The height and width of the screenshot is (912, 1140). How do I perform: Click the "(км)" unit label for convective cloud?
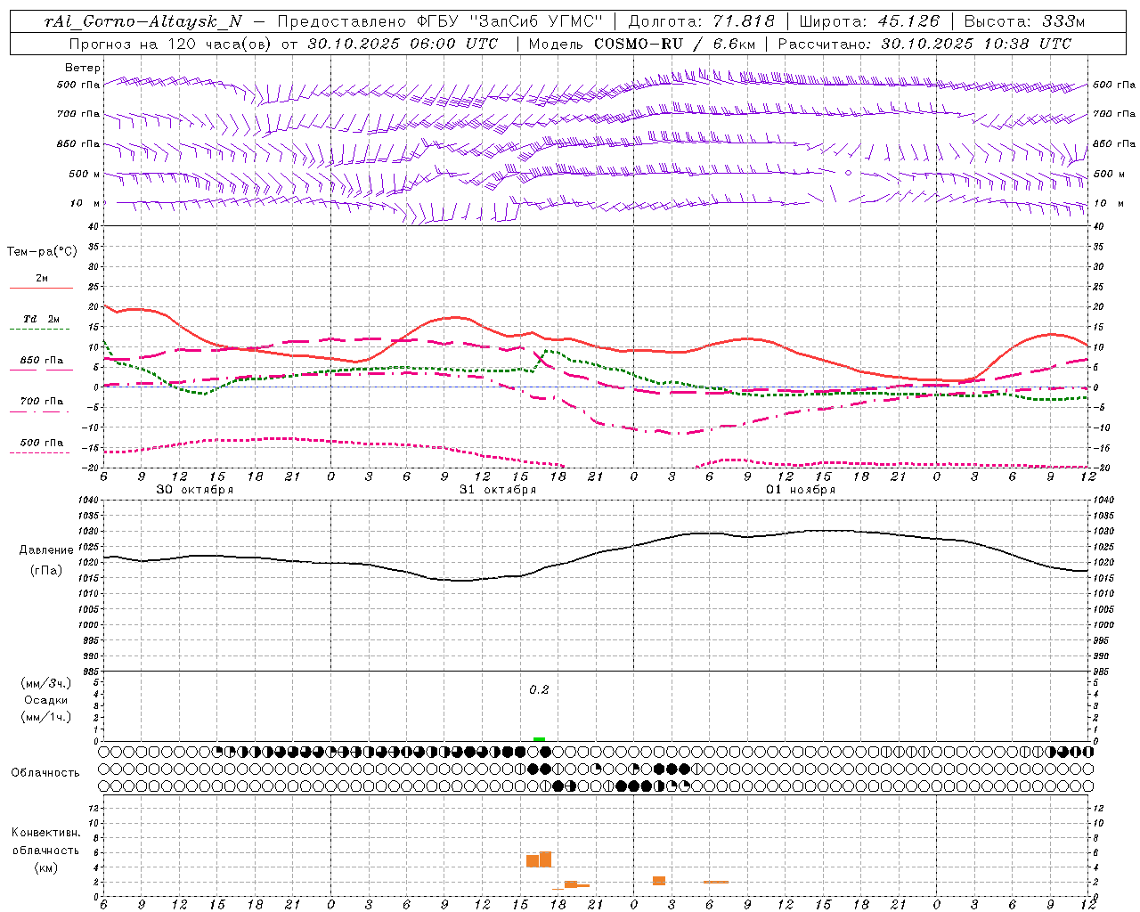[45, 867]
